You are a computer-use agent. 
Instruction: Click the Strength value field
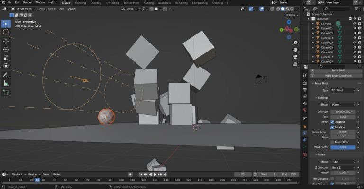343,112
